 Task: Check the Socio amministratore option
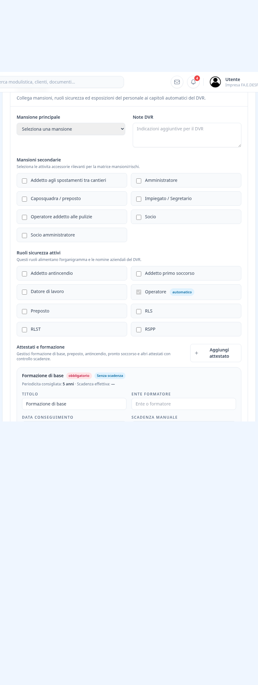point(24,236)
